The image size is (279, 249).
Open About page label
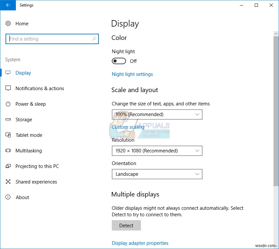(x=22, y=197)
